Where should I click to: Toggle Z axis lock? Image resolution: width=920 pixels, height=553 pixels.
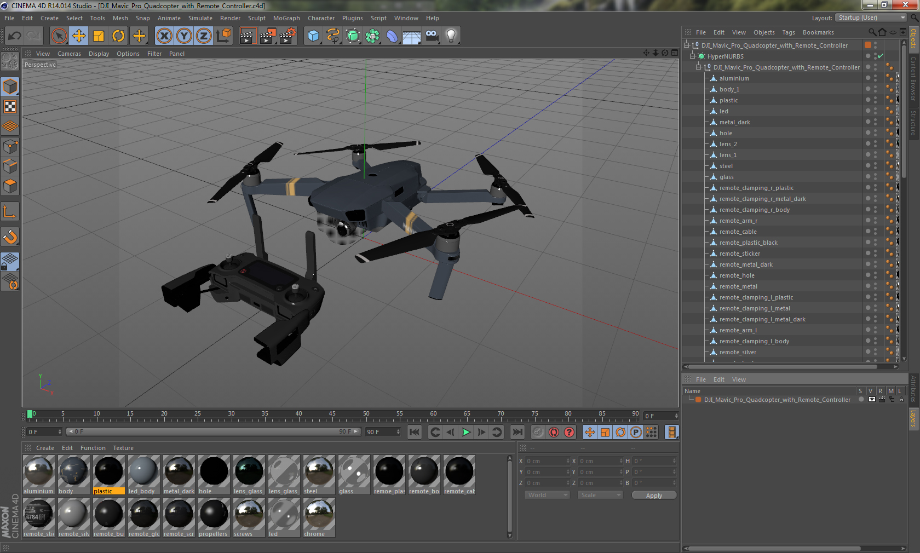coord(204,36)
